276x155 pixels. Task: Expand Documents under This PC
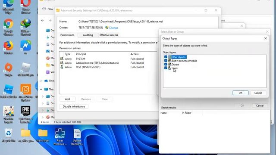click(x=43, y=103)
